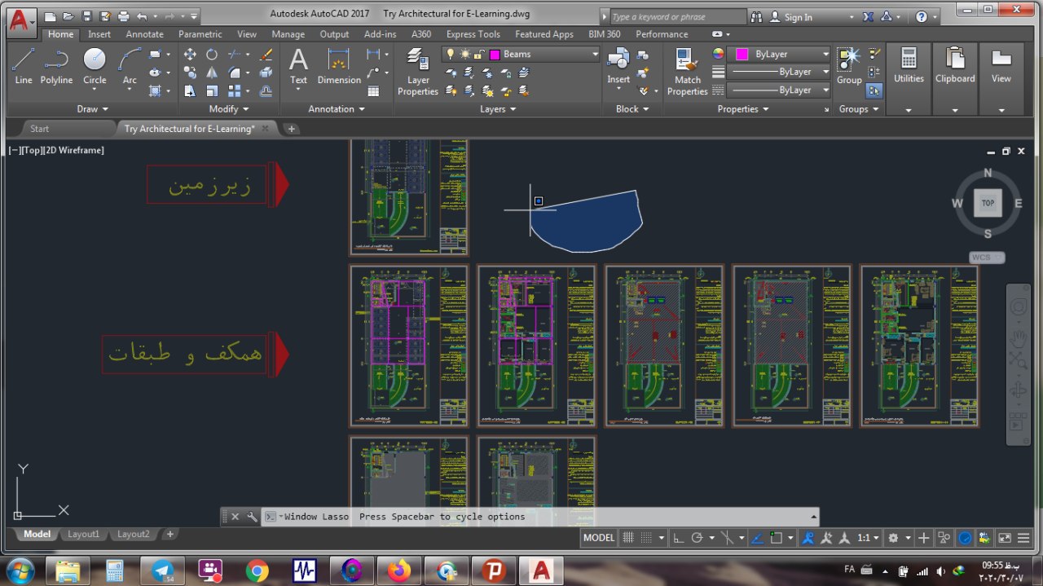Image resolution: width=1043 pixels, height=586 pixels.
Task: Select the Mirror tool
Action: tap(212, 73)
